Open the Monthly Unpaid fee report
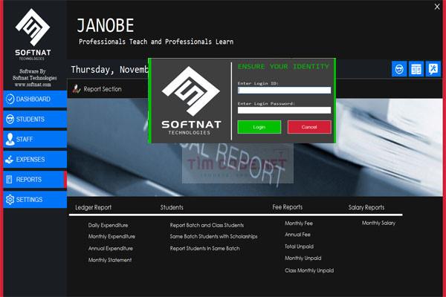The width and height of the screenshot is (446, 297). pyautogui.click(x=303, y=258)
